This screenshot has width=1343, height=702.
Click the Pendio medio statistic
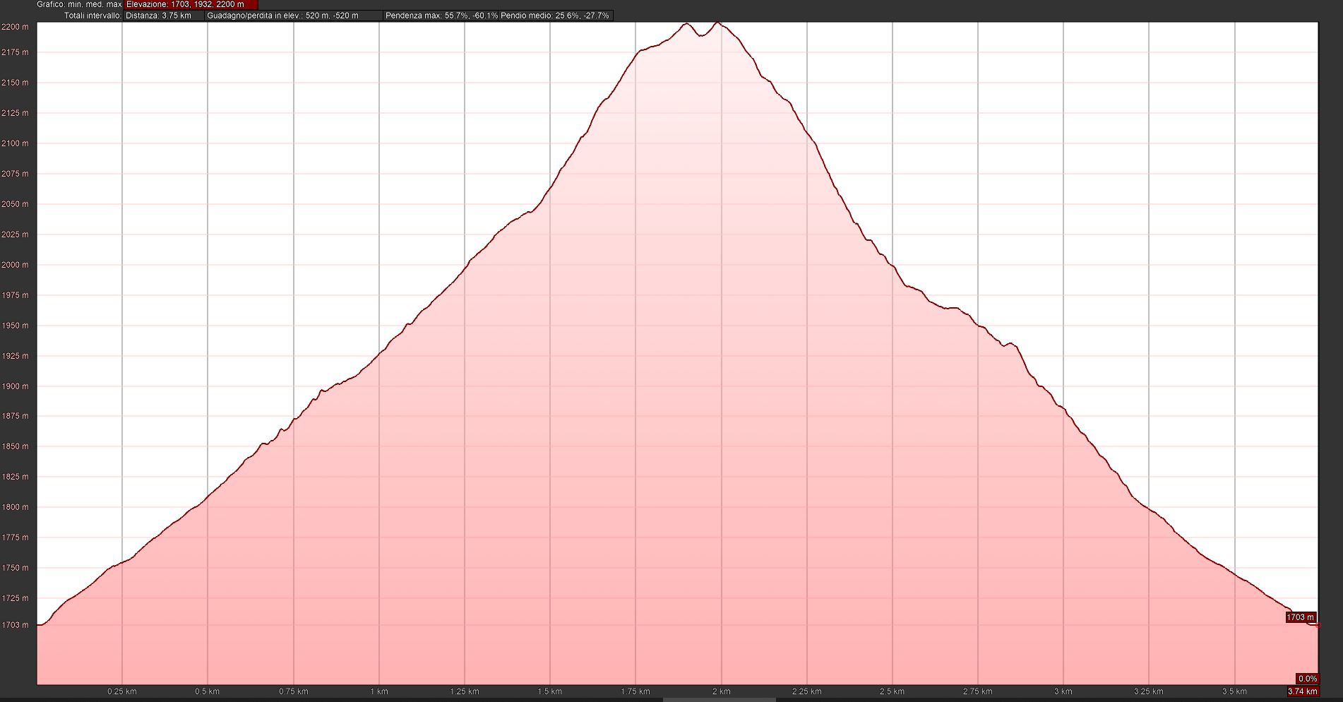(x=555, y=16)
